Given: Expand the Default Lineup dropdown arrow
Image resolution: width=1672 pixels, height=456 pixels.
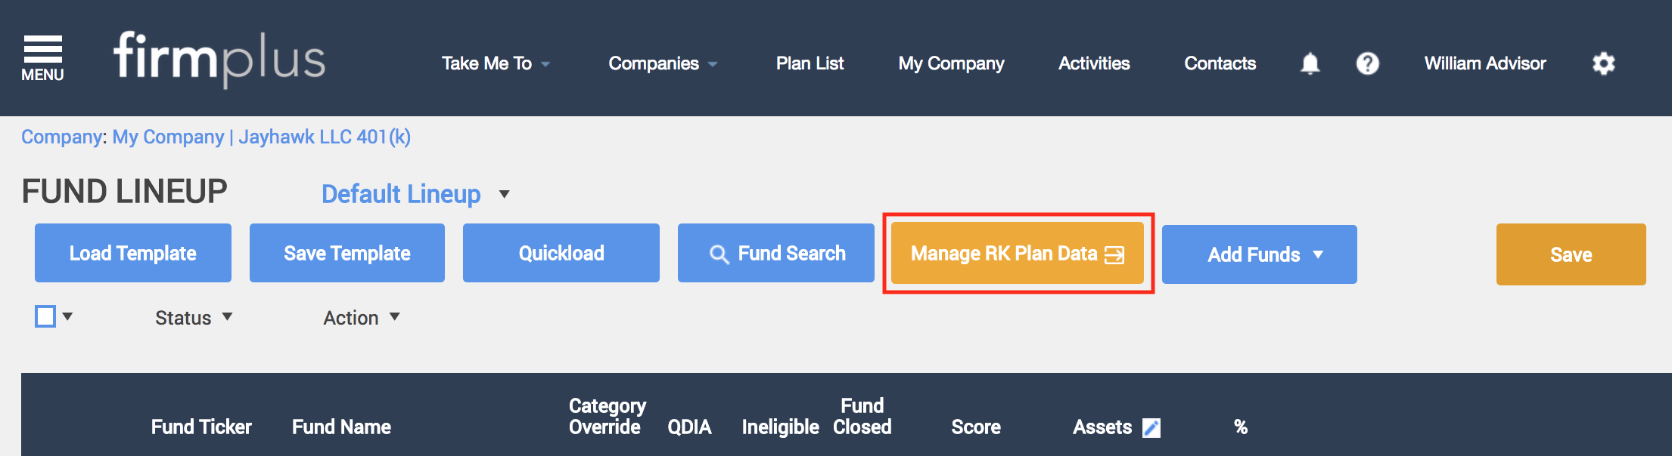Looking at the screenshot, I should (505, 194).
